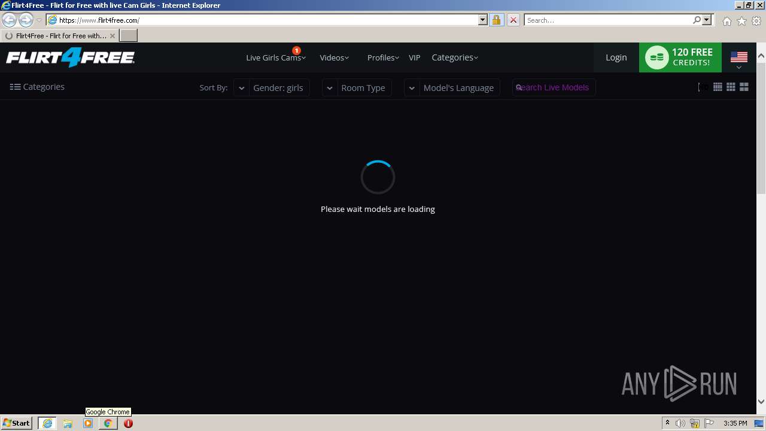Open the Tools gear menu
The image size is (766, 431).
756,21
